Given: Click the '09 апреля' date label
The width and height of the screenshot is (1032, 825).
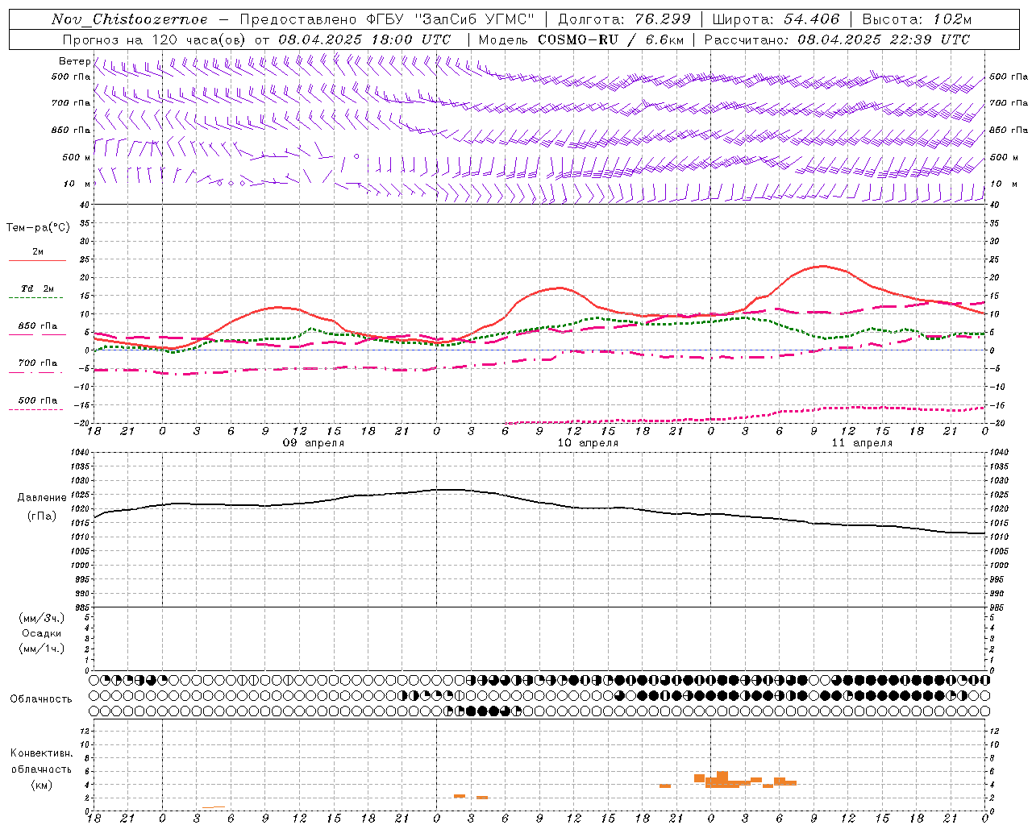Looking at the screenshot, I should pyautogui.click(x=313, y=443).
